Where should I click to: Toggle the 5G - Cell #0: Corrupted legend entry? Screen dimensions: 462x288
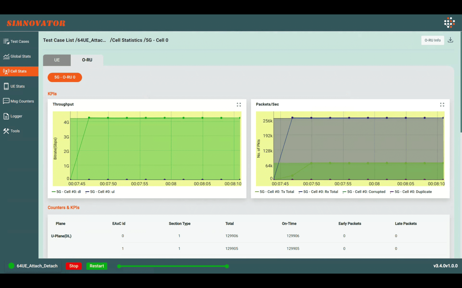(x=364, y=192)
